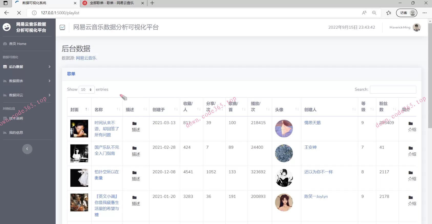The width and height of the screenshot is (432, 224).
Task: Open playlist 『英文小调』你是我疲惫生活里的希望与糖
Action: (107, 206)
